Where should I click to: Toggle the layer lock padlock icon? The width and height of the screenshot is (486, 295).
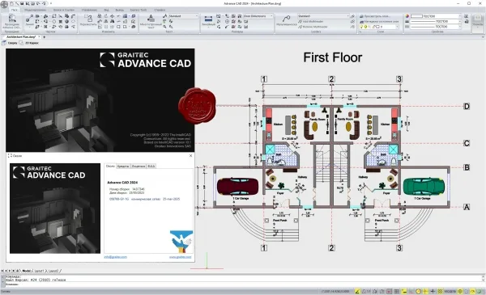tap(373, 27)
